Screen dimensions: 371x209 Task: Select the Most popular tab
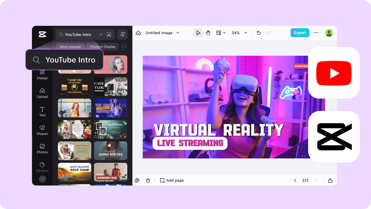pyautogui.click(x=70, y=47)
